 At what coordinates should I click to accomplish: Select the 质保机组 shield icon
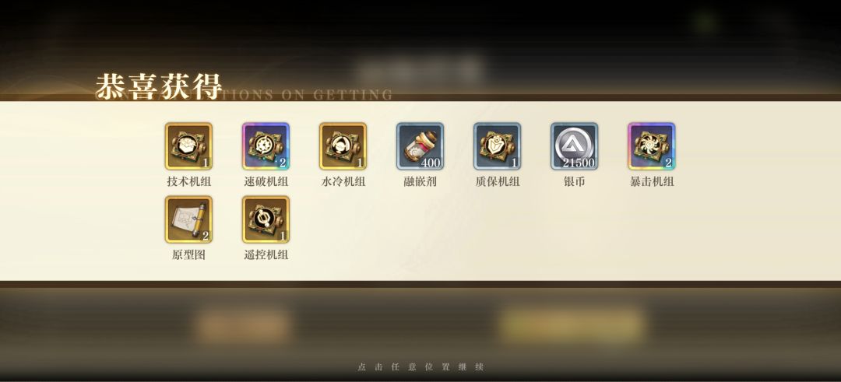coord(497,146)
